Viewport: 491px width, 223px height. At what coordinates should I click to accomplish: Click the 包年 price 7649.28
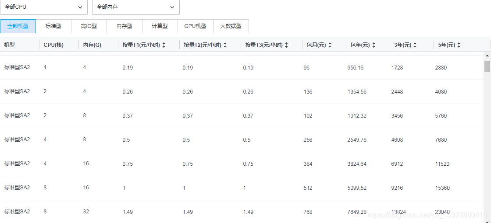(x=357, y=212)
